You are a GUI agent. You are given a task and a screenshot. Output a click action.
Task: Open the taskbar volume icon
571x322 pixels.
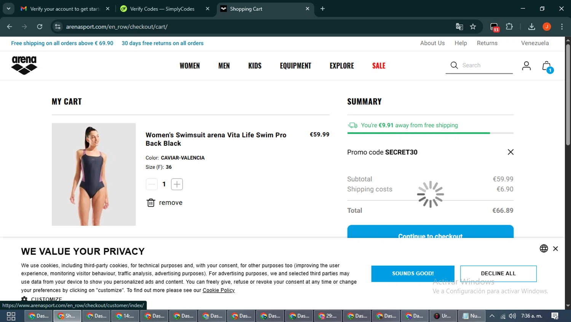[512, 316]
